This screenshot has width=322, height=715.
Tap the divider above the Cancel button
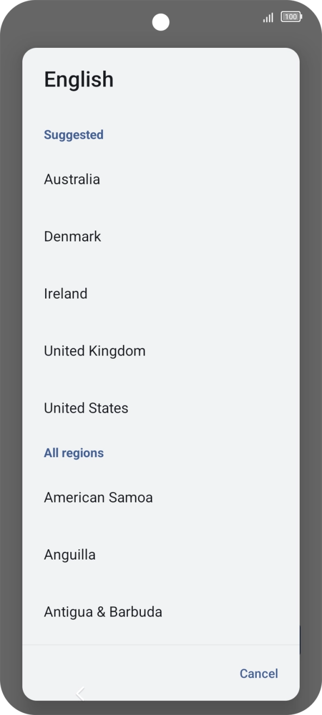point(161,645)
